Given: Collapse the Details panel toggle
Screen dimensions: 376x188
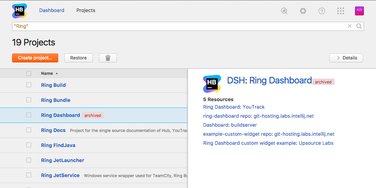Looking at the screenshot, I should coord(346,58).
